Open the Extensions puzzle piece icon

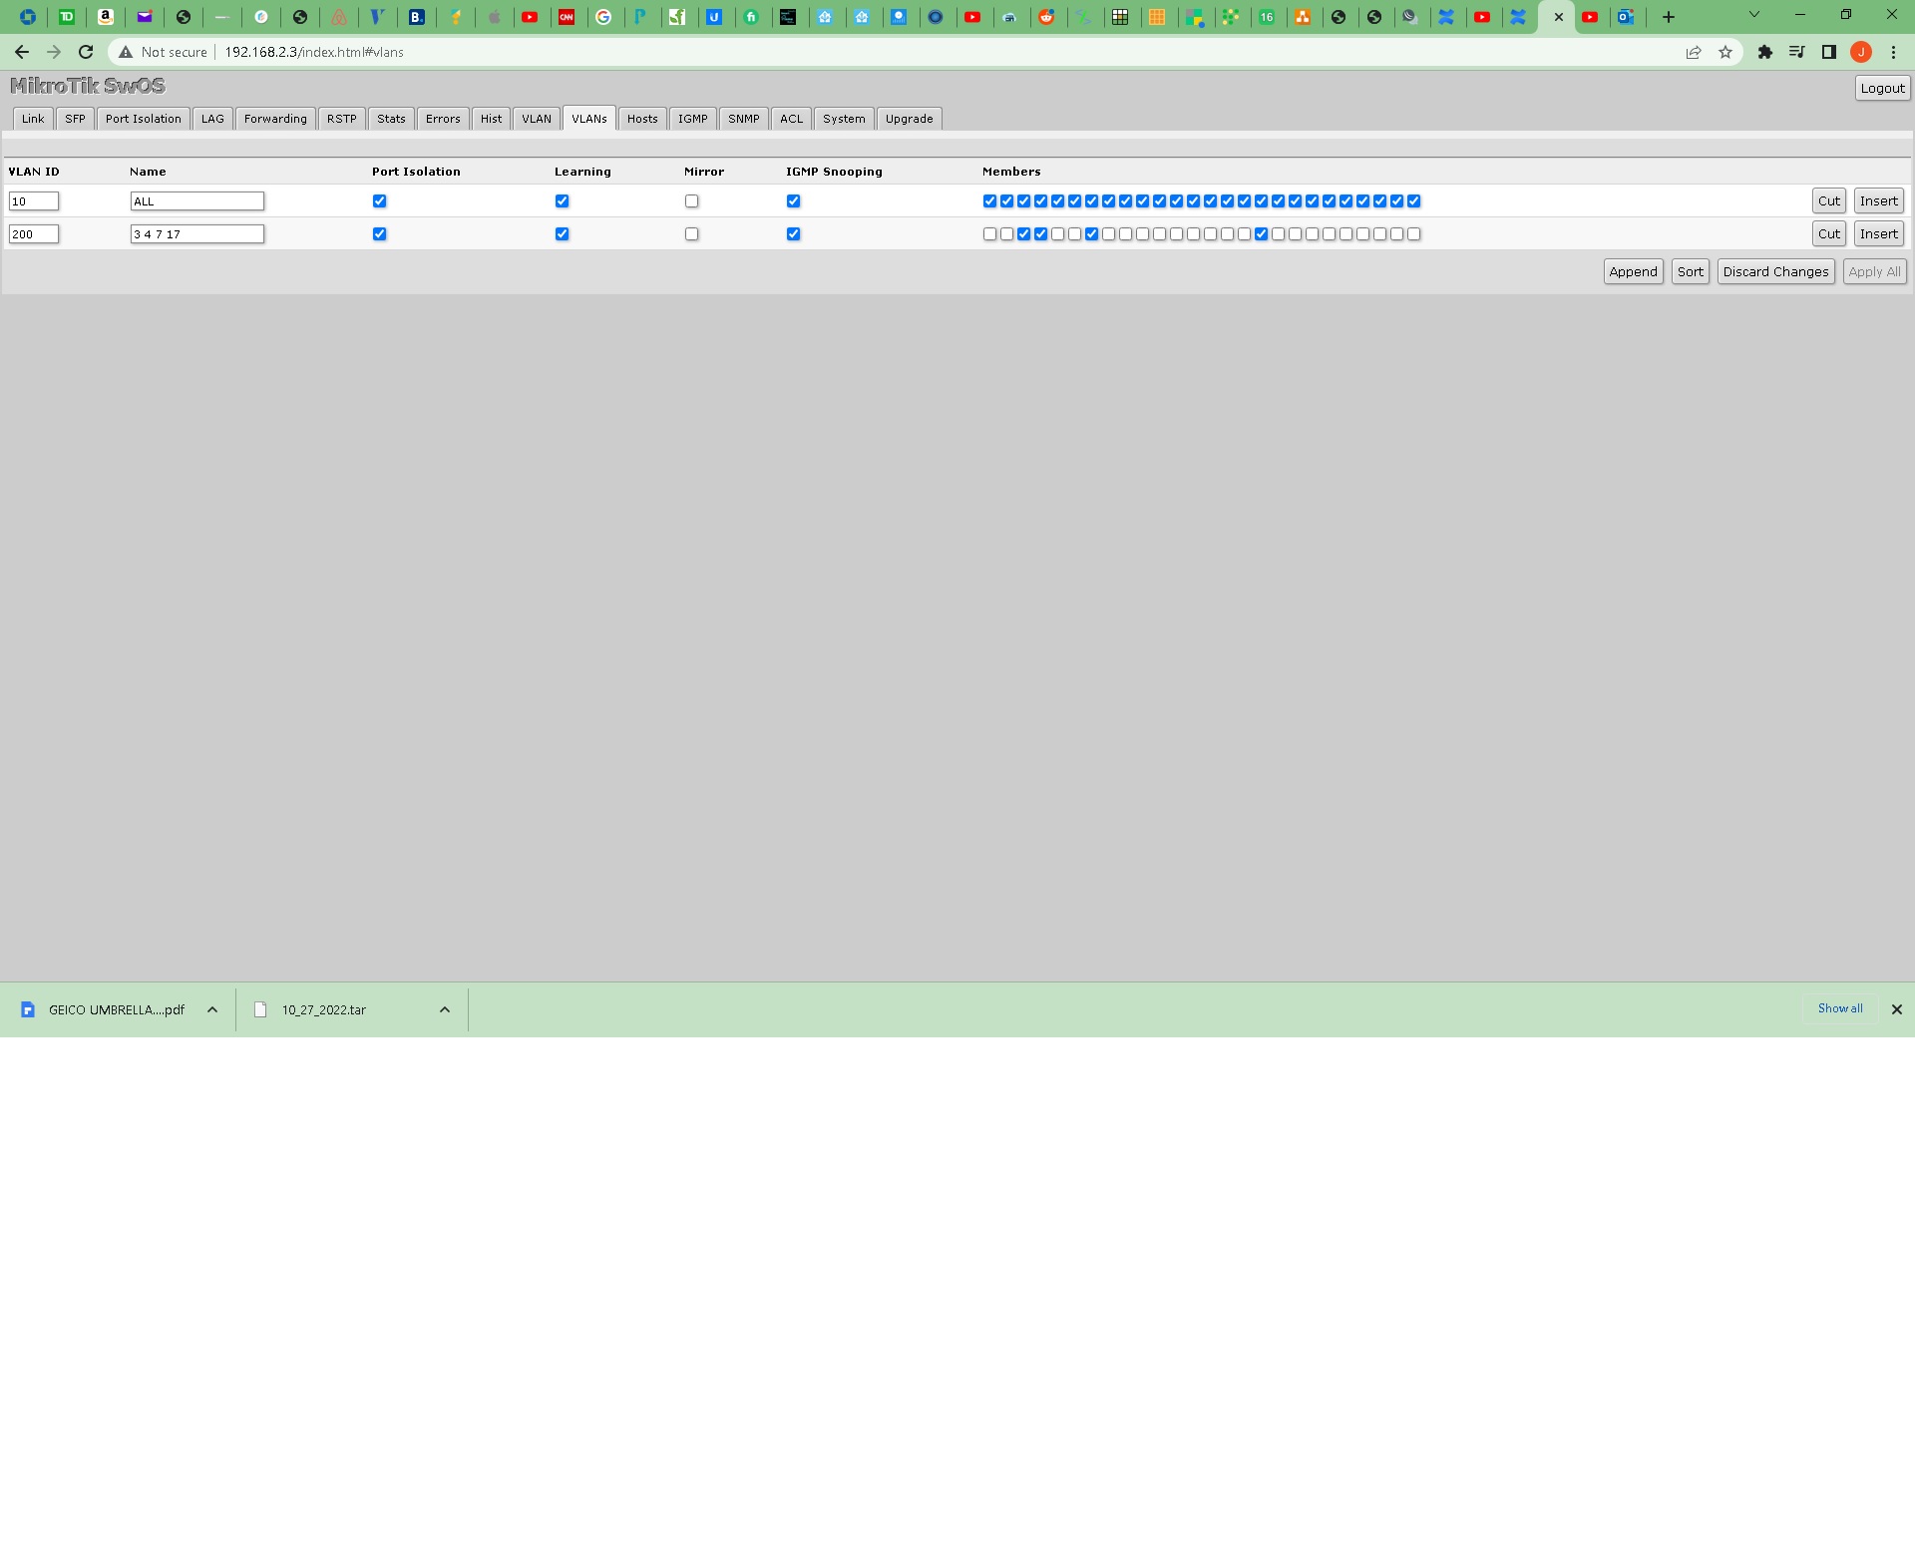click(1765, 52)
